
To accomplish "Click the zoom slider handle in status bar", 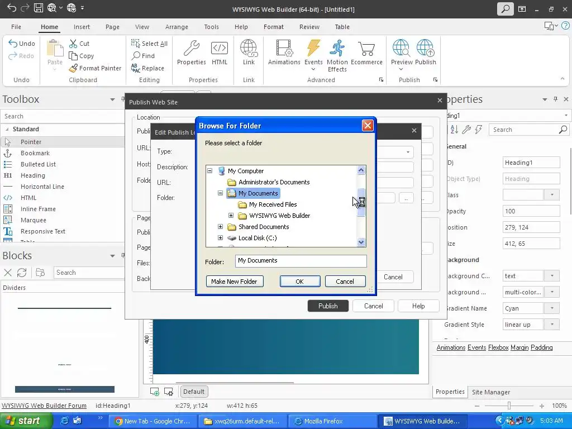I will pos(509,406).
